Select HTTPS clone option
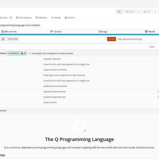Image resolution: width=159 pixels, height=159 pixels. pyautogui.click(x=112, y=39)
